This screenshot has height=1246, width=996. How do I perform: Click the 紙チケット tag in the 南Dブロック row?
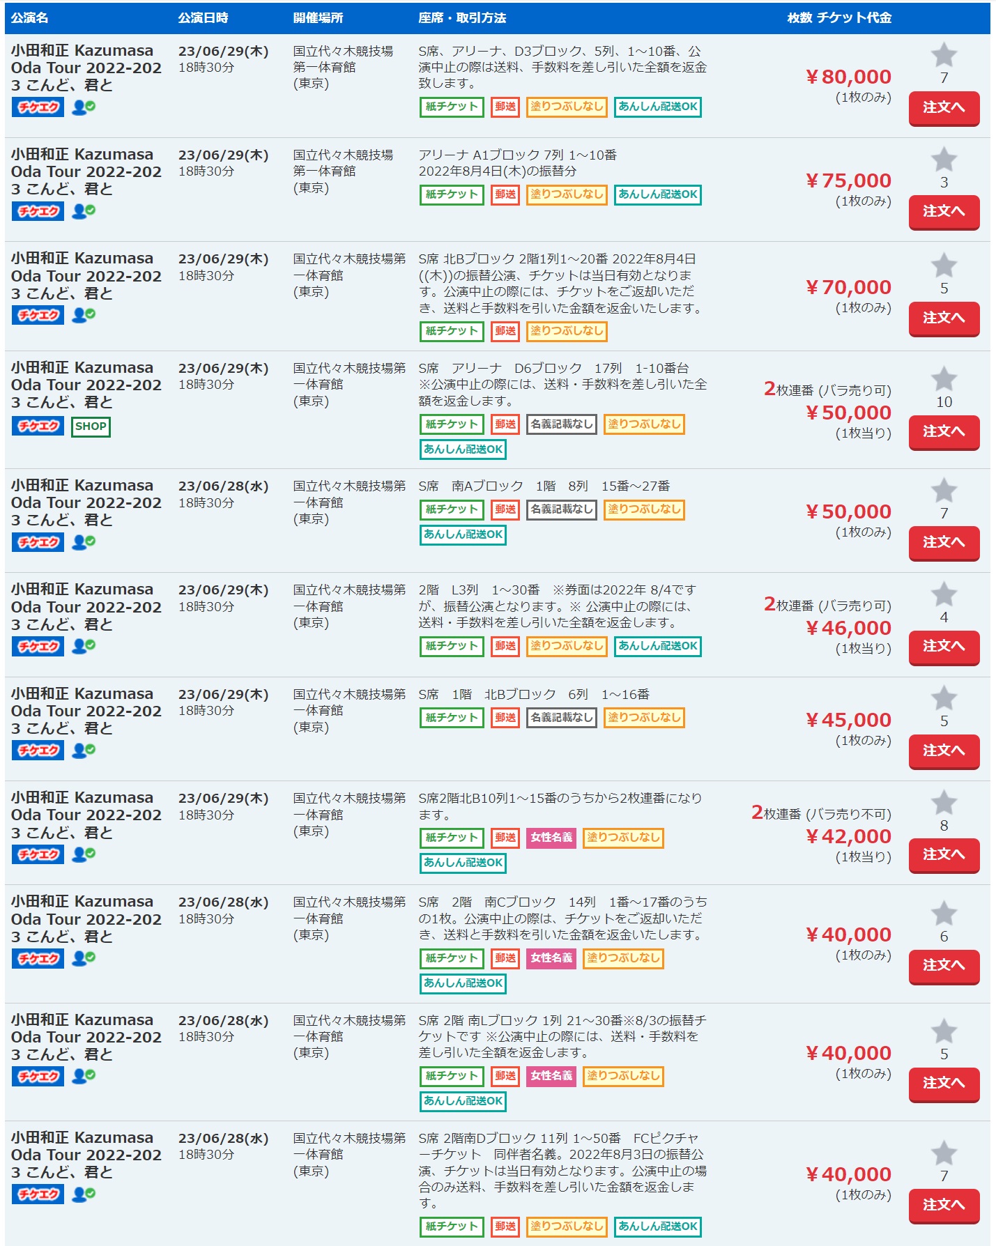[x=452, y=1226]
